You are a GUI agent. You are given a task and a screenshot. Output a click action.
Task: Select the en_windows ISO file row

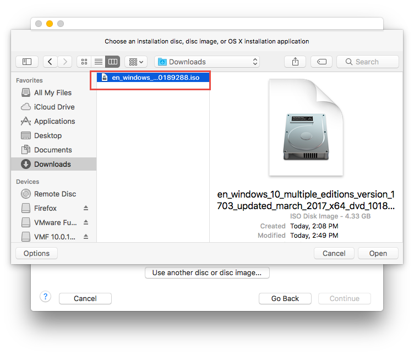(x=153, y=78)
